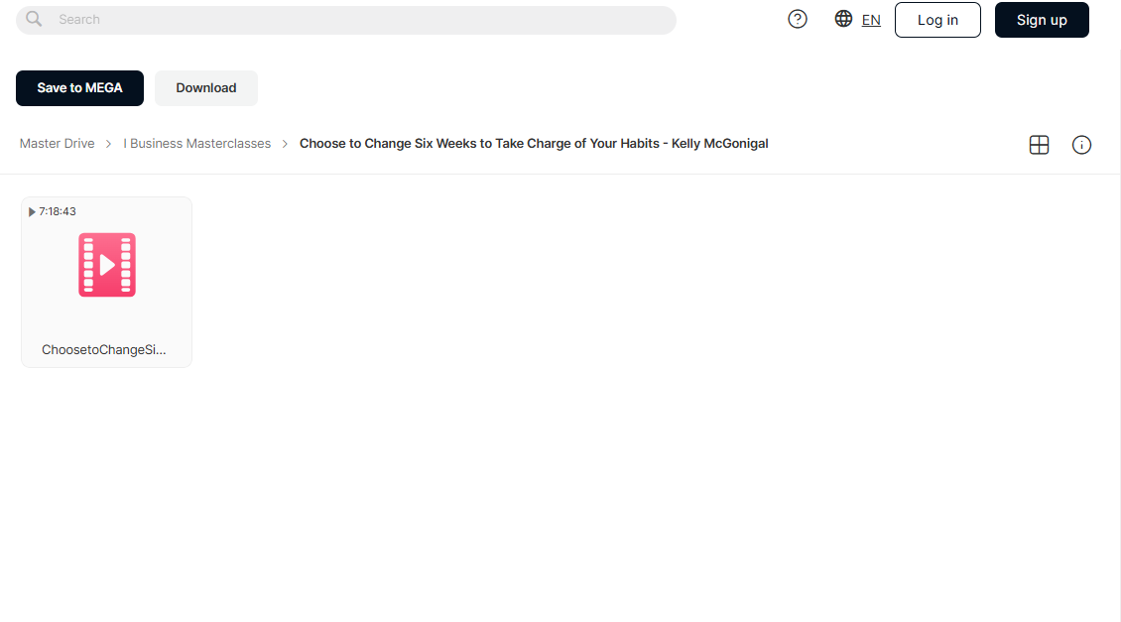Click the play triangle beside 7:18:43
This screenshot has width=1121, height=622.
point(32,211)
